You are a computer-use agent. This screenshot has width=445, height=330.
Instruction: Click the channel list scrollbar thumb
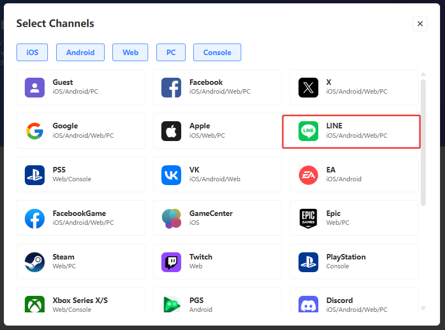pos(423,143)
